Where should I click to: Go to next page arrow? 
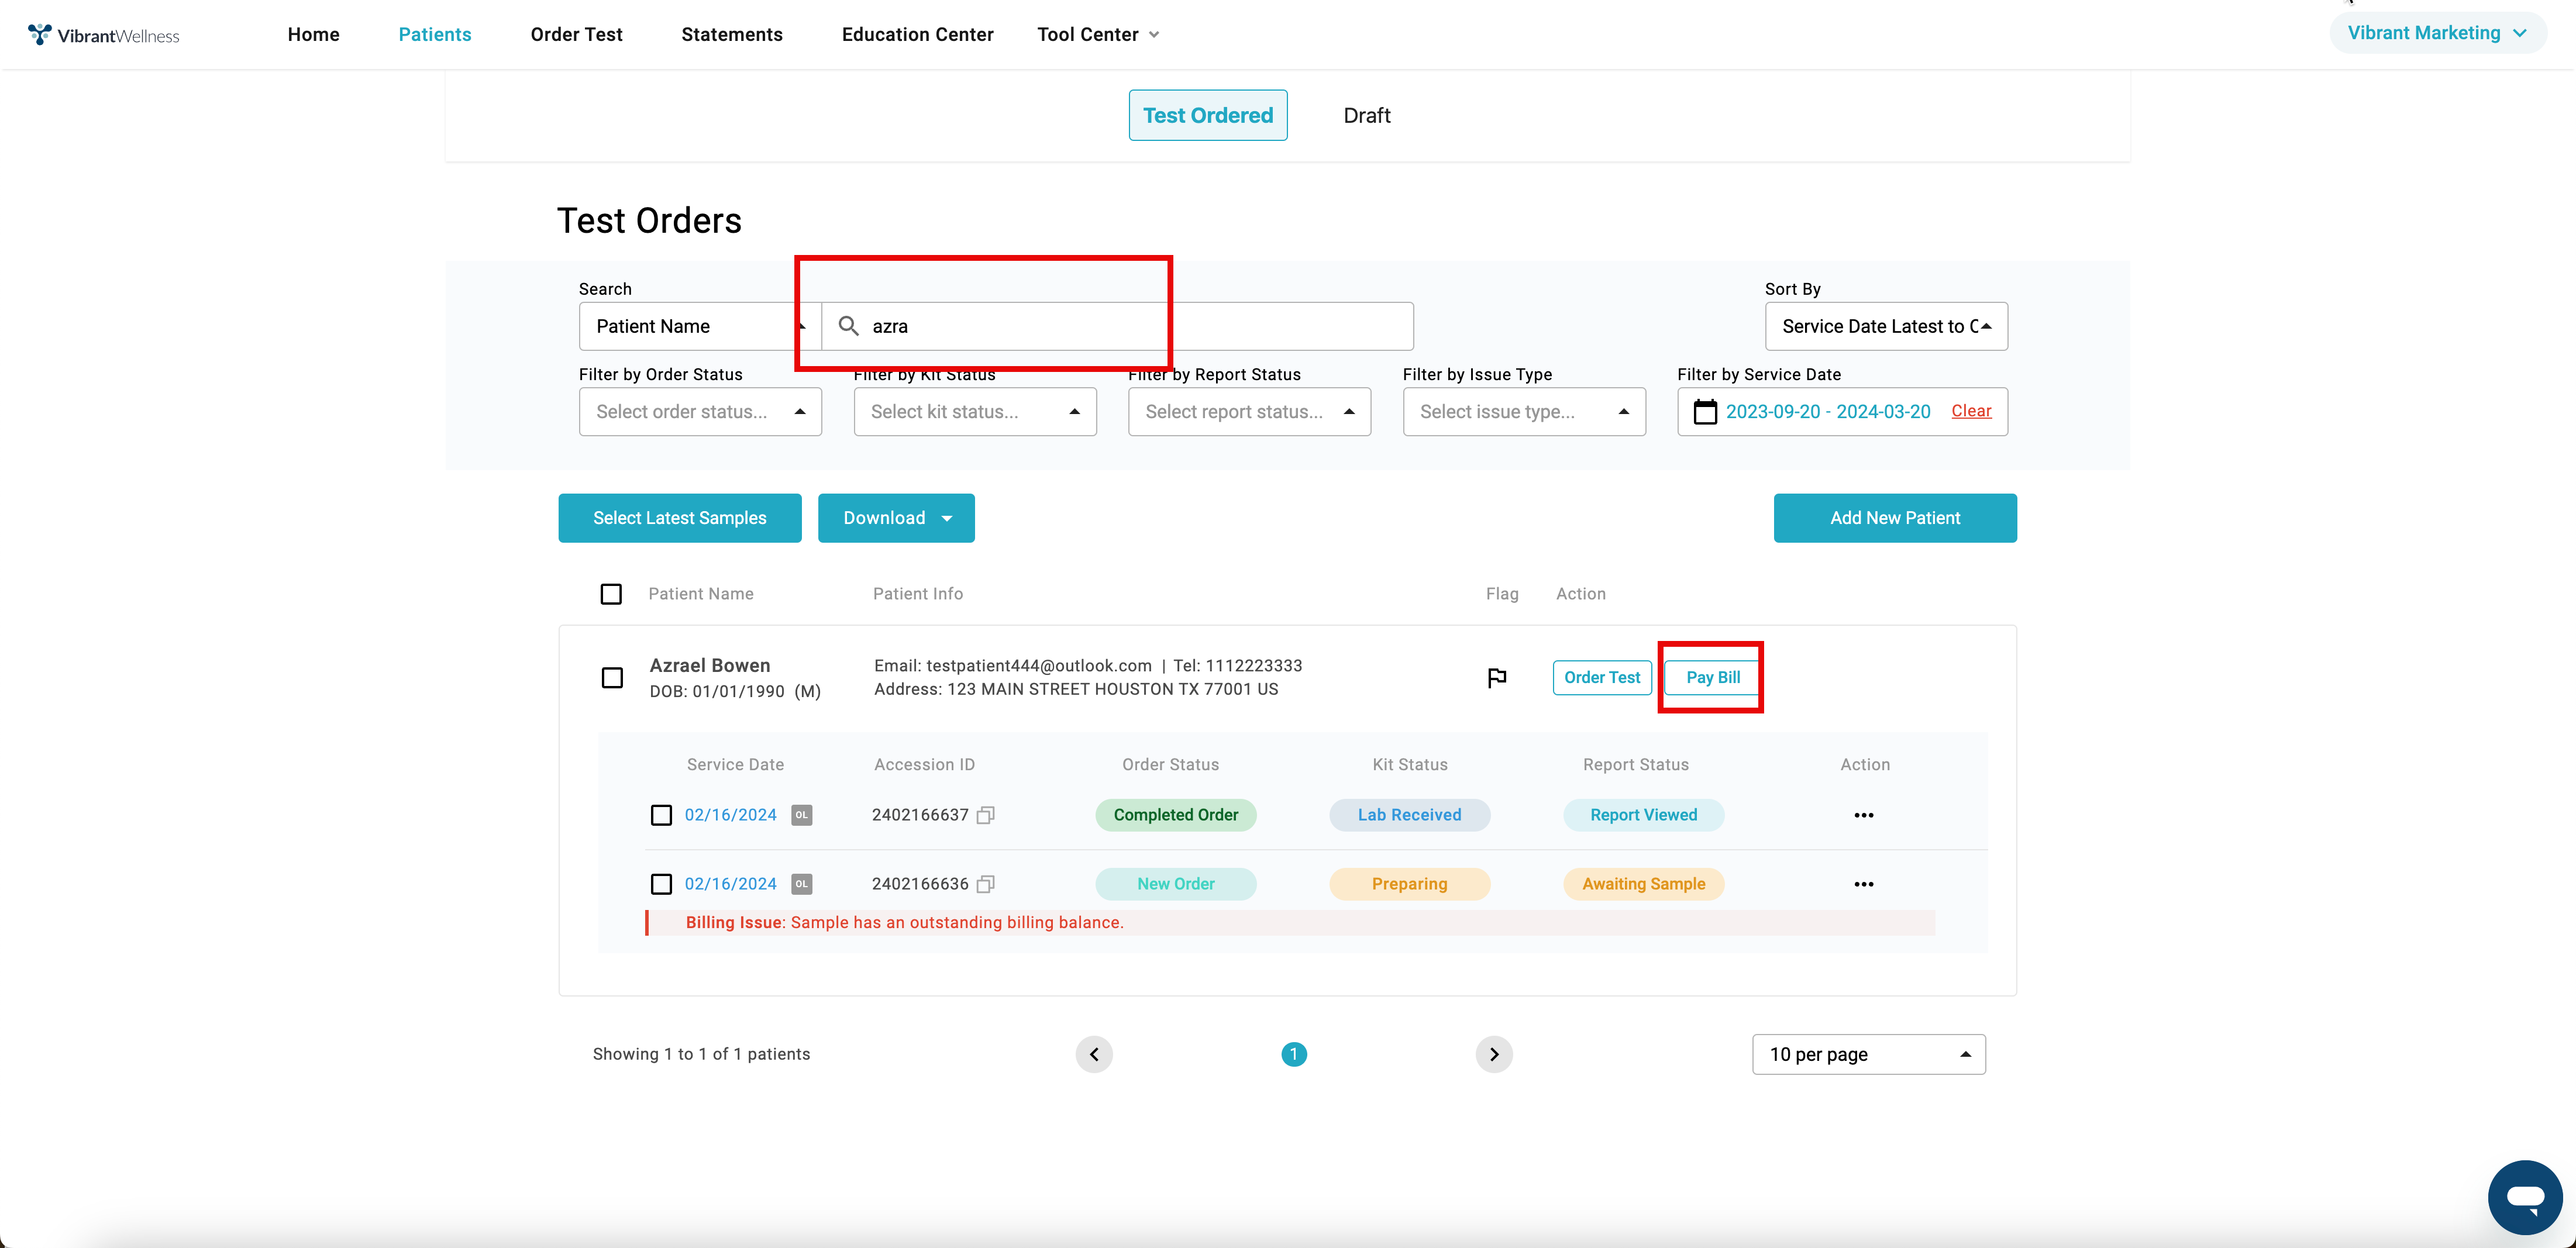coord(1493,1054)
